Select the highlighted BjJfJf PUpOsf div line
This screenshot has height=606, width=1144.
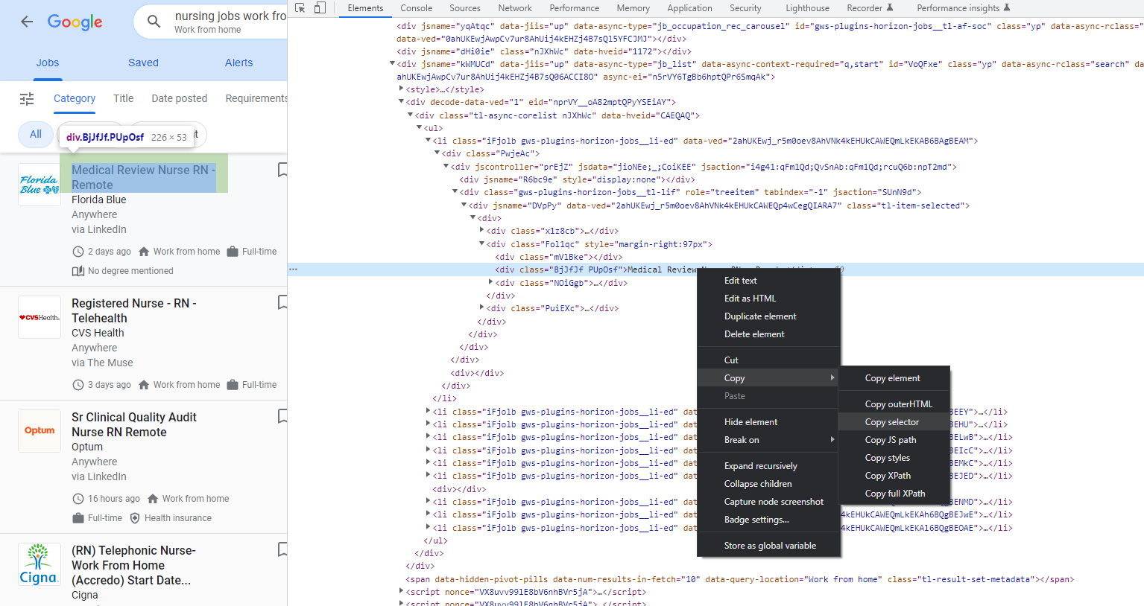click(x=715, y=269)
